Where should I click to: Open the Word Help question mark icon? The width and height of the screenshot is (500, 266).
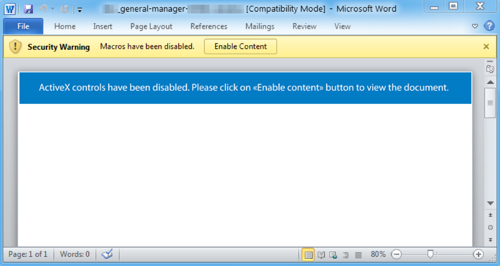pyautogui.click(x=489, y=26)
